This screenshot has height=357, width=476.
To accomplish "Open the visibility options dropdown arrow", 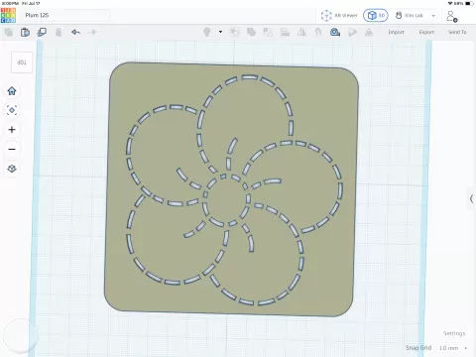I will 220,32.
